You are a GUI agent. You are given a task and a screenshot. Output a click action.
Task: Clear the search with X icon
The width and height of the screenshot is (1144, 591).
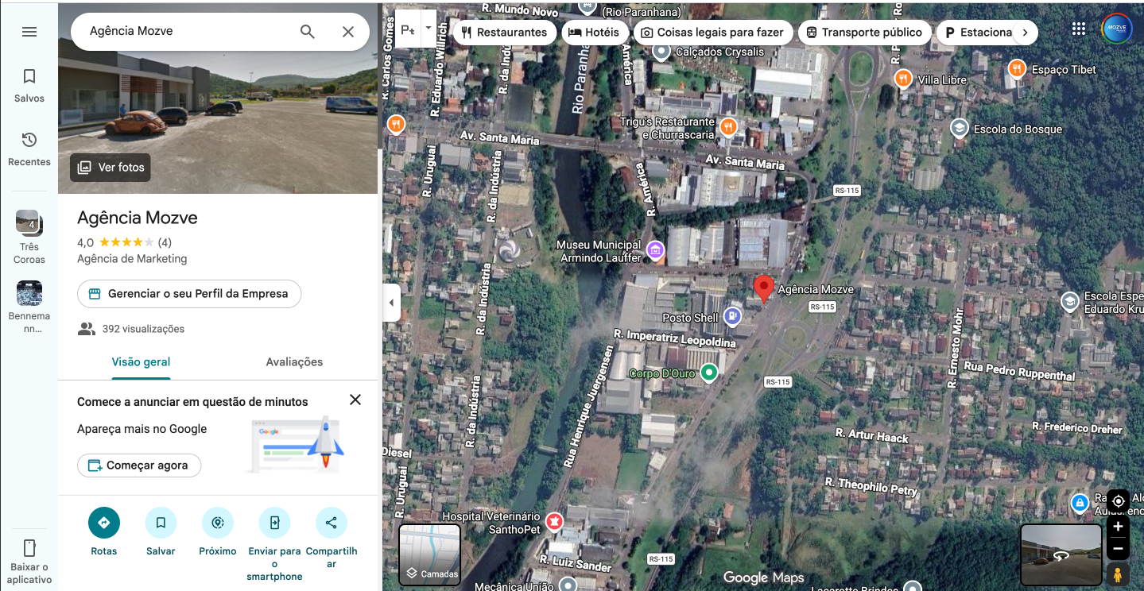(348, 32)
